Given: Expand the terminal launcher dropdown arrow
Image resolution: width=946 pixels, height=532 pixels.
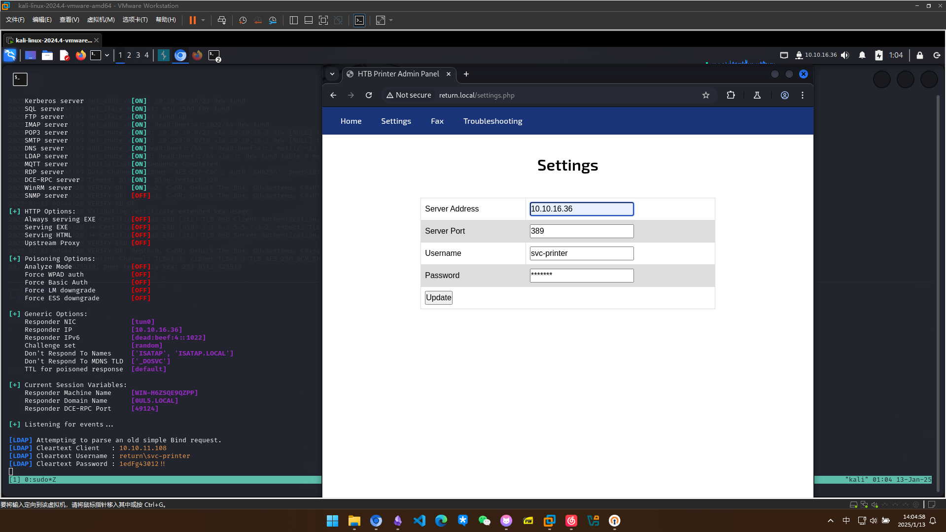Looking at the screenshot, I should point(107,55).
